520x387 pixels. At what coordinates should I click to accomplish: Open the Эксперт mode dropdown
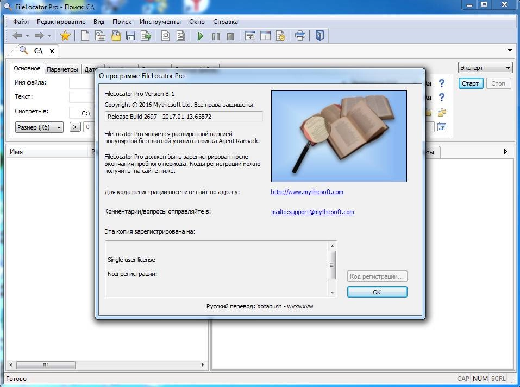(485, 68)
